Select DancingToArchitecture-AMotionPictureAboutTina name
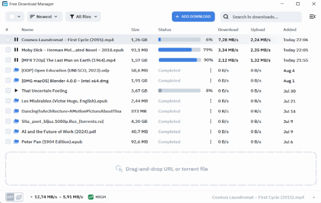 [72, 111]
